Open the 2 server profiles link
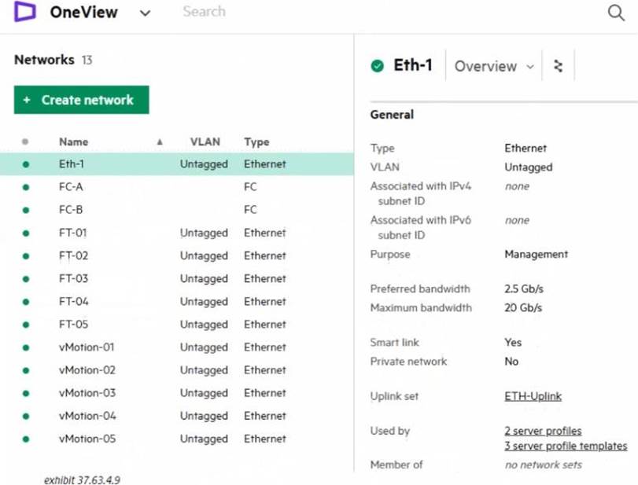The width and height of the screenshot is (638, 485). point(543,431)
